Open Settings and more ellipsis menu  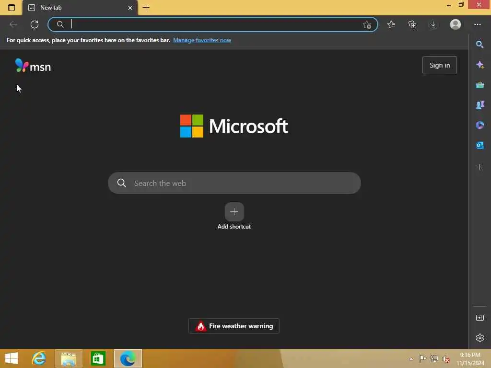(x=477, y=24)
